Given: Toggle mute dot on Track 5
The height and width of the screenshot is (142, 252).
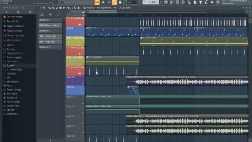Looking at the screenshot, I should coord(83,35).
